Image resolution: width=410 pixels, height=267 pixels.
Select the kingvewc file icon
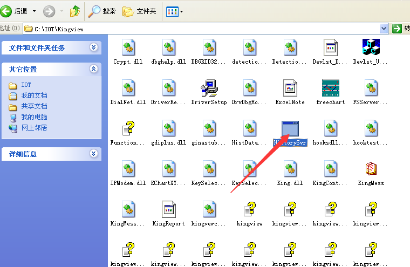[209, 209]
